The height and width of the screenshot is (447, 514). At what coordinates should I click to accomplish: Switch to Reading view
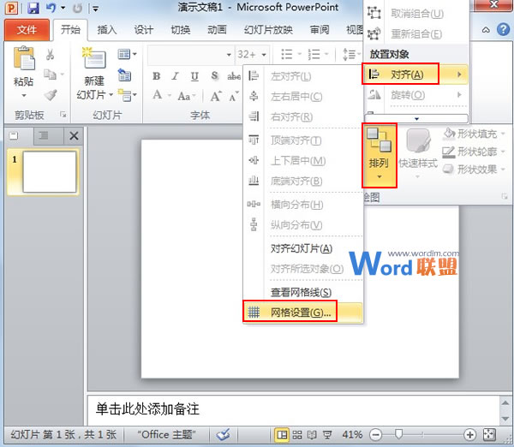[x=312, y=435]
